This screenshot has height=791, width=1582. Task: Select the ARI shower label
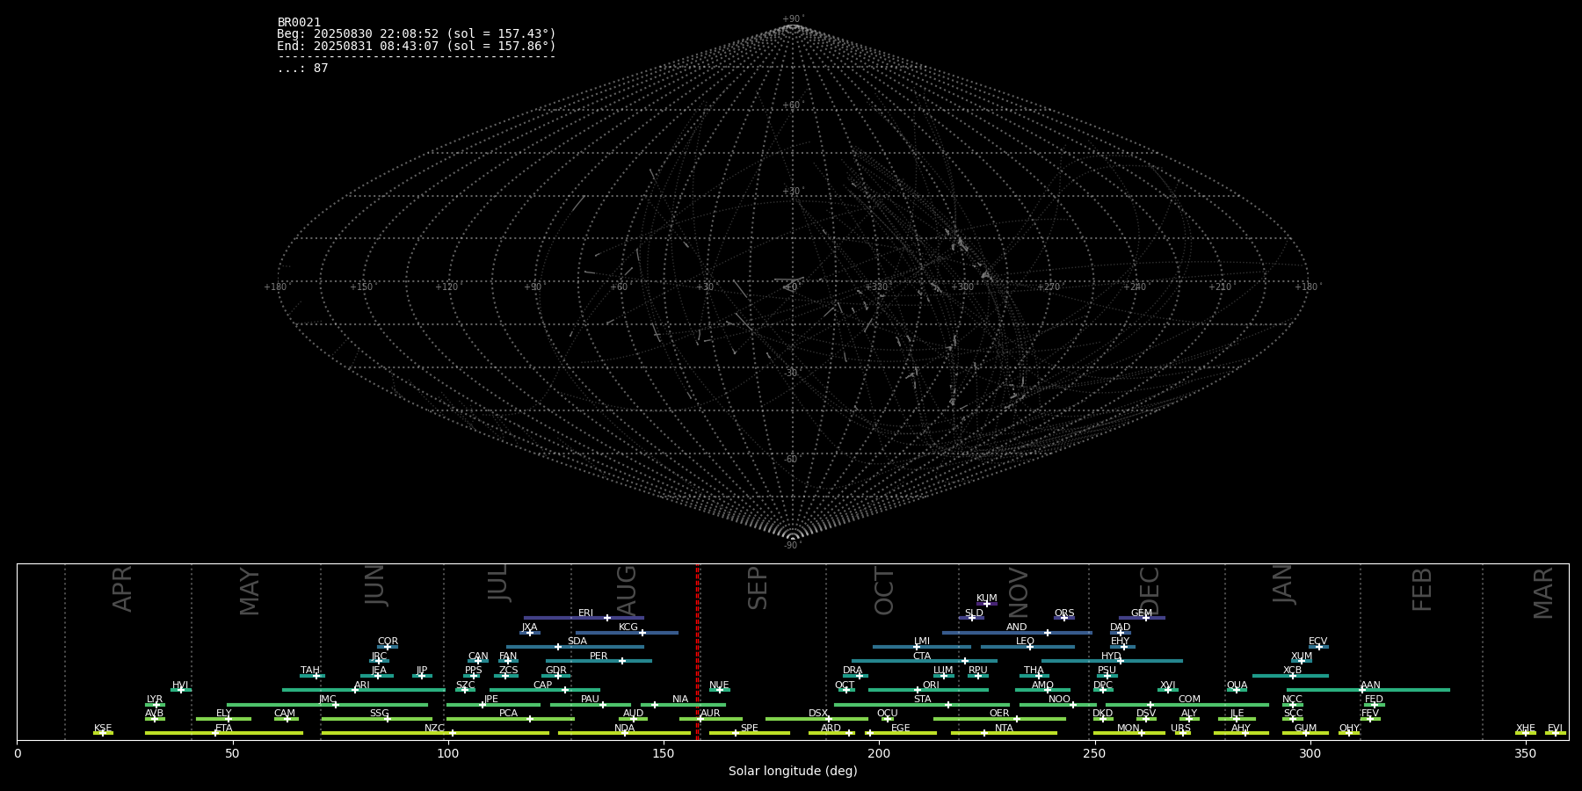point(362,686)
